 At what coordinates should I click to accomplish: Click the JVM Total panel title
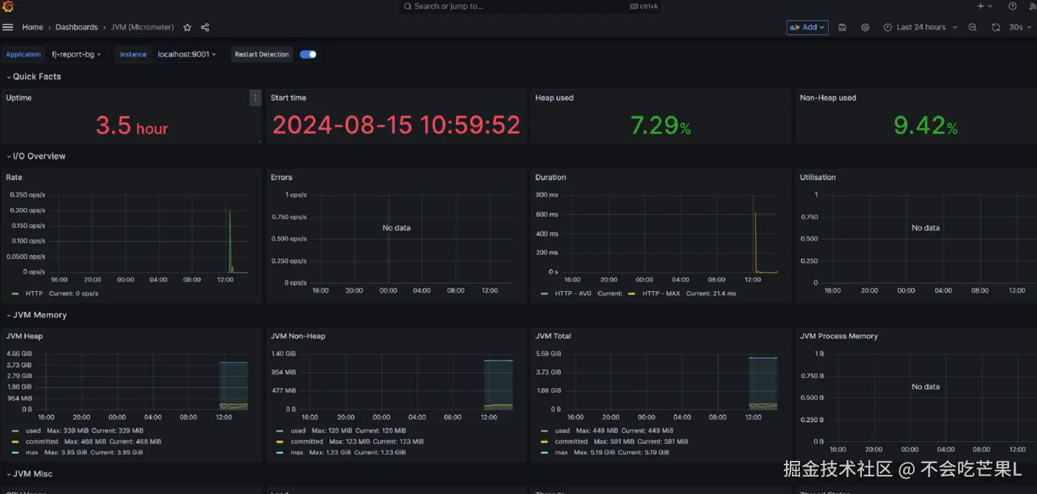point(553,336)
